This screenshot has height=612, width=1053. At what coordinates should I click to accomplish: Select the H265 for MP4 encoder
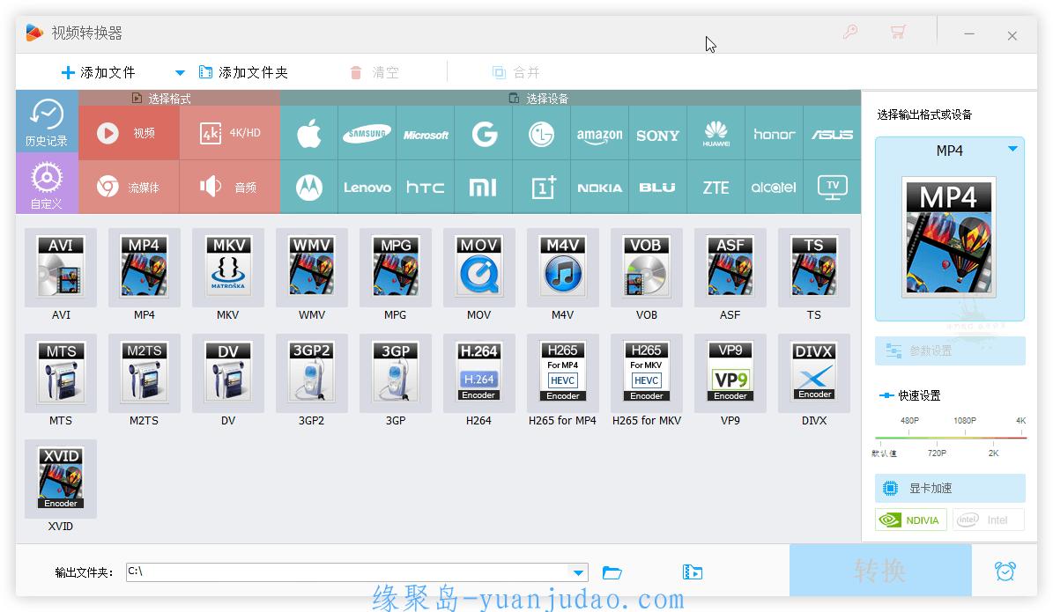(x=563, y=373)
